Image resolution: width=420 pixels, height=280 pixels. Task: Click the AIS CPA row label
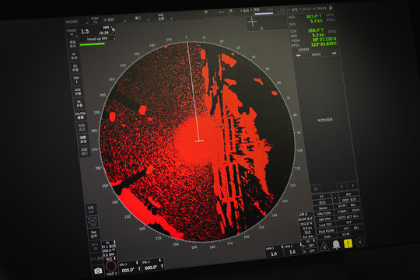(324, 219)
